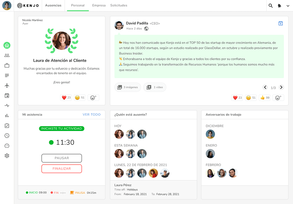Toggle the smiley reaction on David's post
This screenshot has width=293, height=204.
click(251, 98)
